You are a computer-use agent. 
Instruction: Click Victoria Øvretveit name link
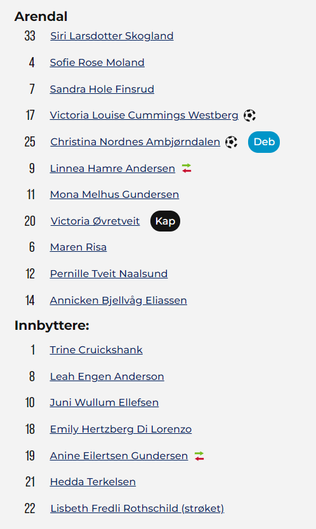pyautogui.click(x=95, y=221)
